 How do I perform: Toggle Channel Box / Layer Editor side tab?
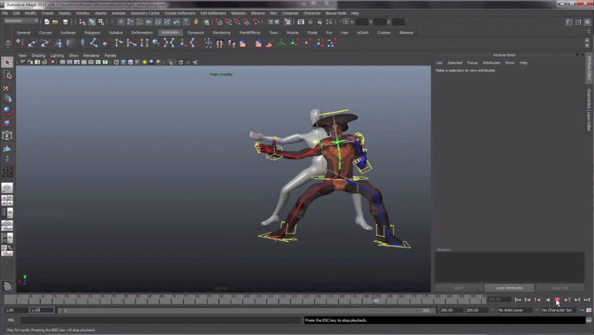[588, 110]
